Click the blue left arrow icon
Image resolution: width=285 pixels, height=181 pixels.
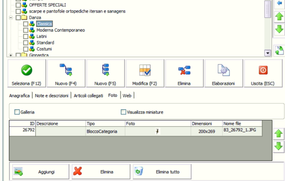click(x=279, y=3)
